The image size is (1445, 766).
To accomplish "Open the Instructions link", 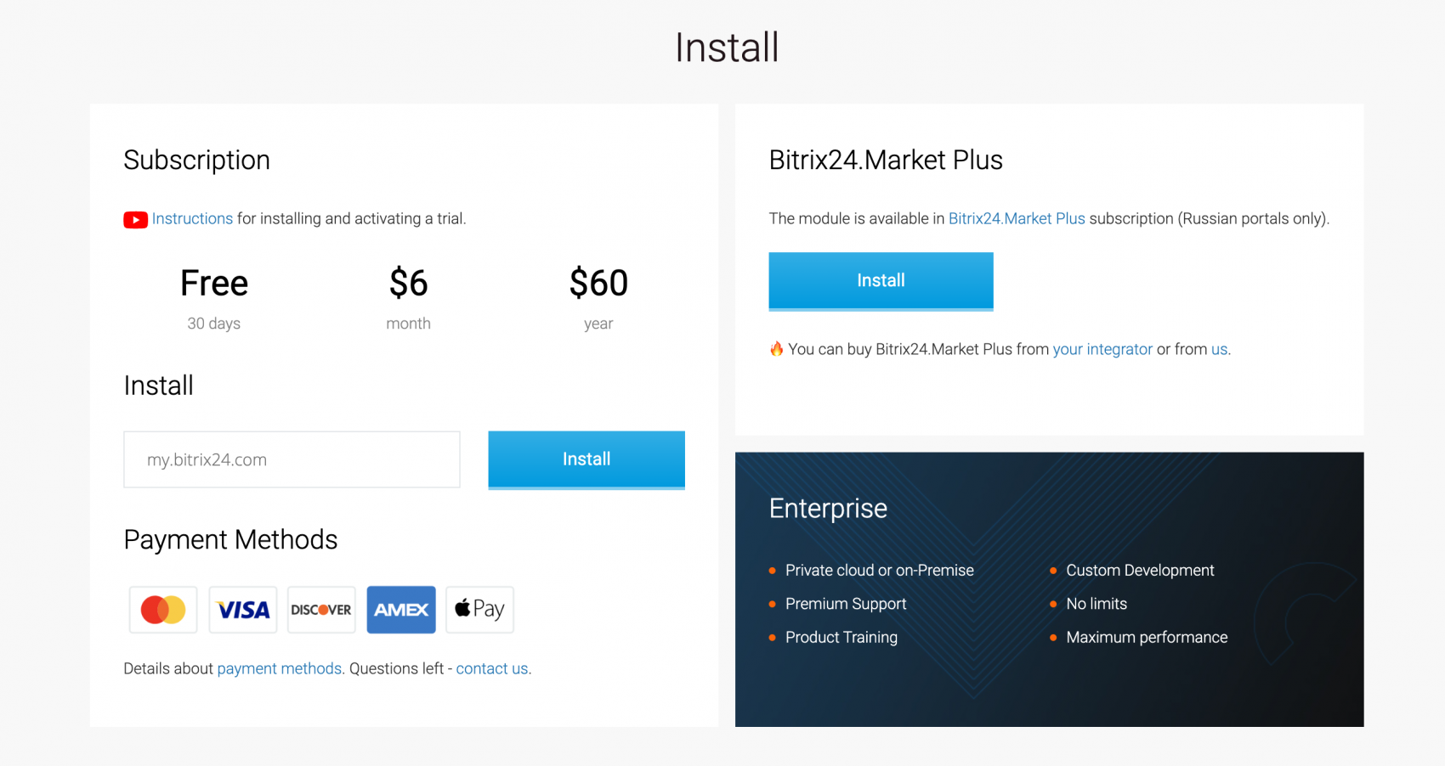I will point(192,219).
